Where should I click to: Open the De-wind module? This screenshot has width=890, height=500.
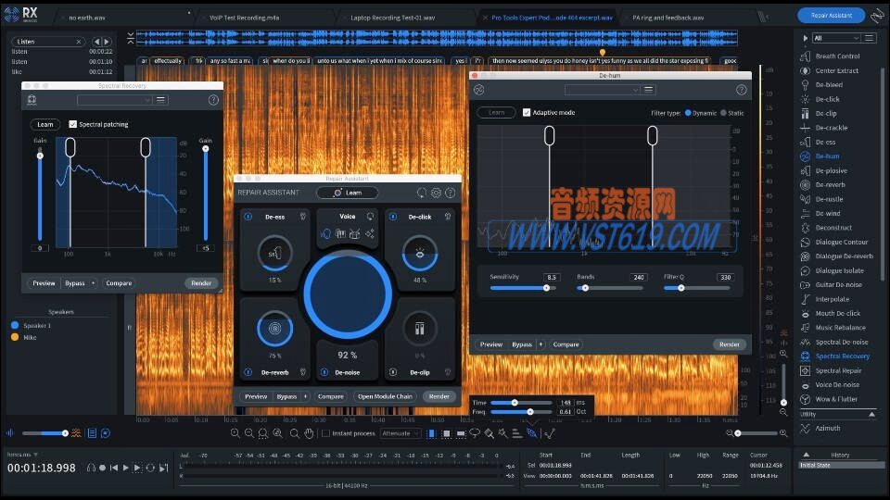[828, 214]
